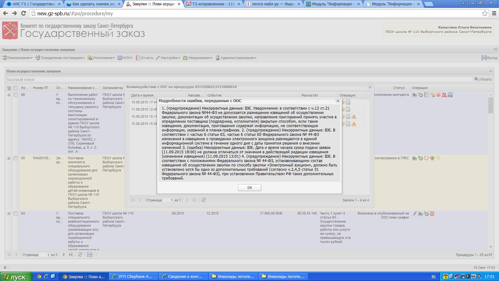Close the OOS interaction window
The image size is (499, 281).
pos(370,87)
